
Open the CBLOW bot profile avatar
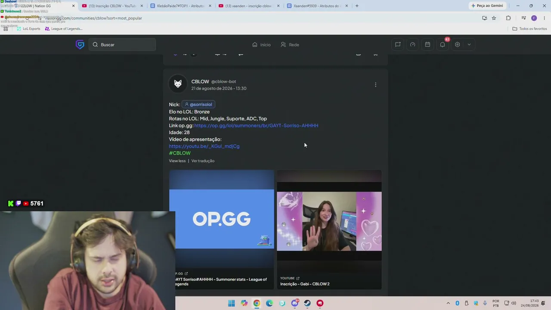[178, 84]
